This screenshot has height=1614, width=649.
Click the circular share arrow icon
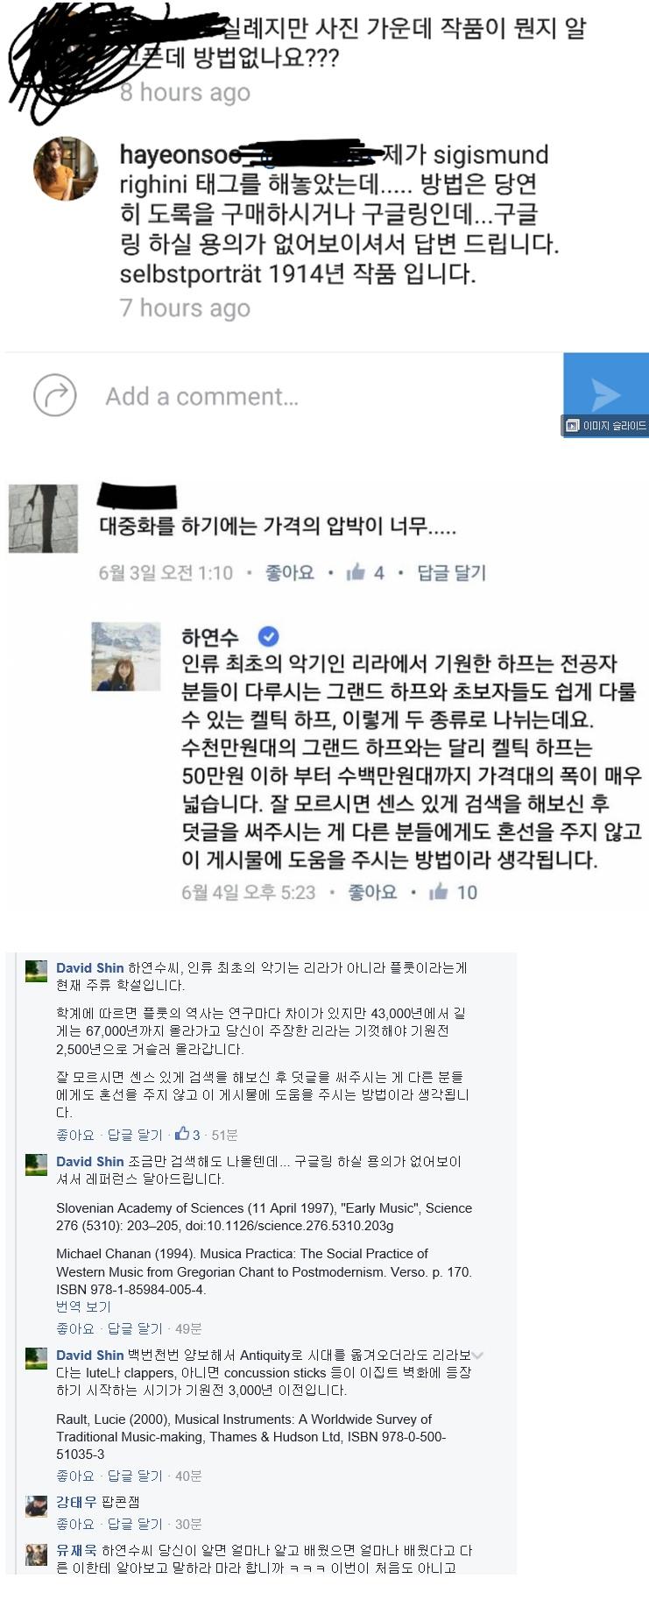click(x=54, y=395)
